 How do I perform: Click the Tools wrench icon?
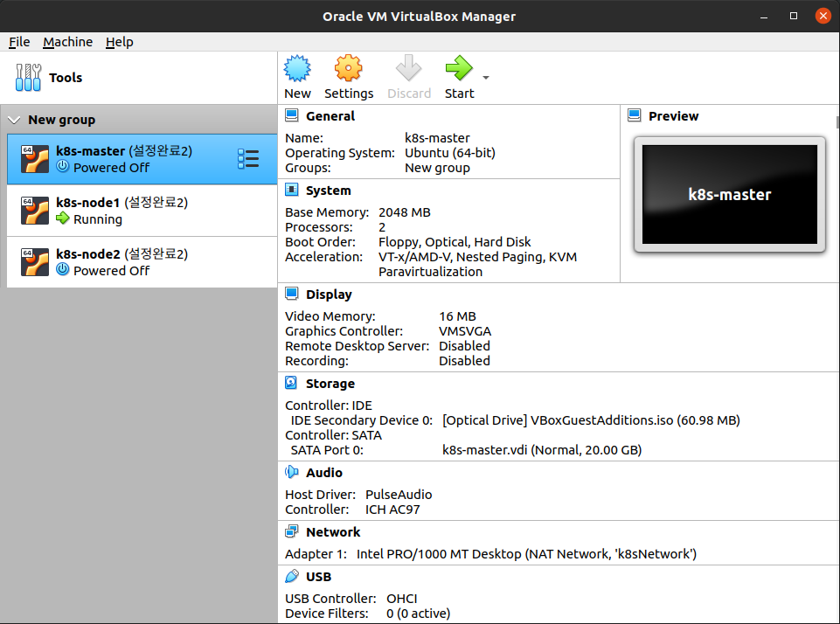(28, 78)
